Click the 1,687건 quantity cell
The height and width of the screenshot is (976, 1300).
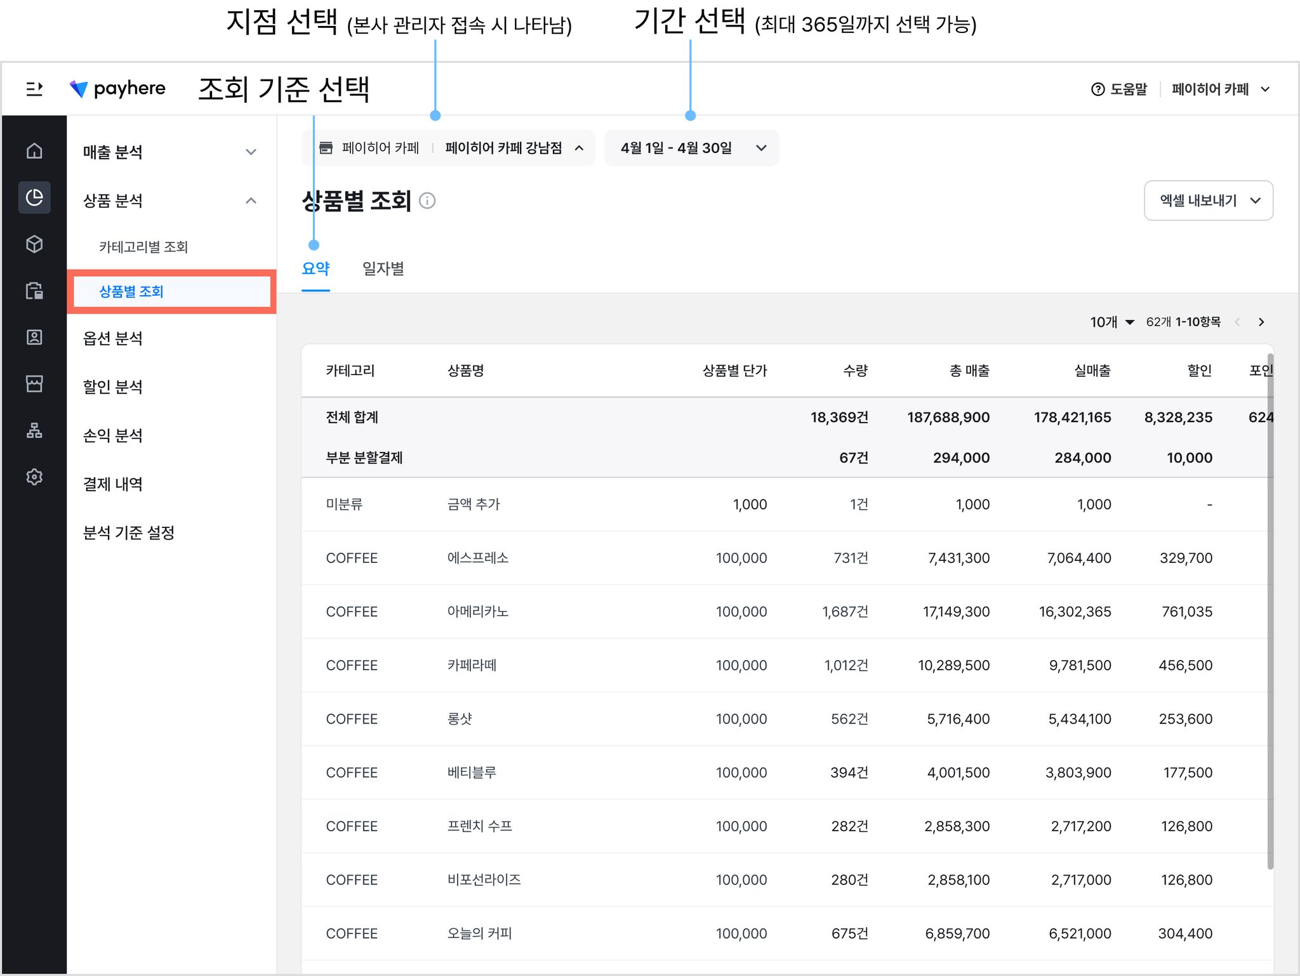pyautogui.click(x=845, y=612)
